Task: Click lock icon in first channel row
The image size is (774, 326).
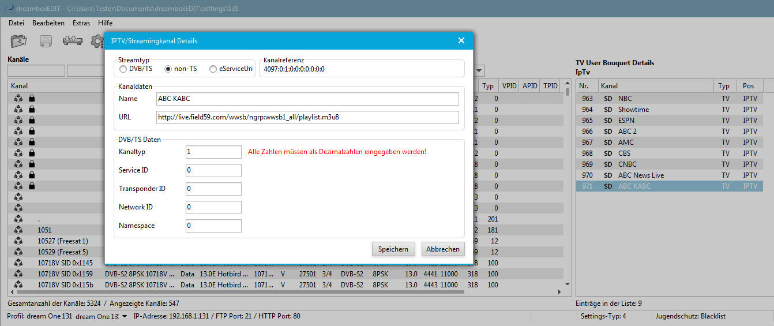Action: coord(32,99)
